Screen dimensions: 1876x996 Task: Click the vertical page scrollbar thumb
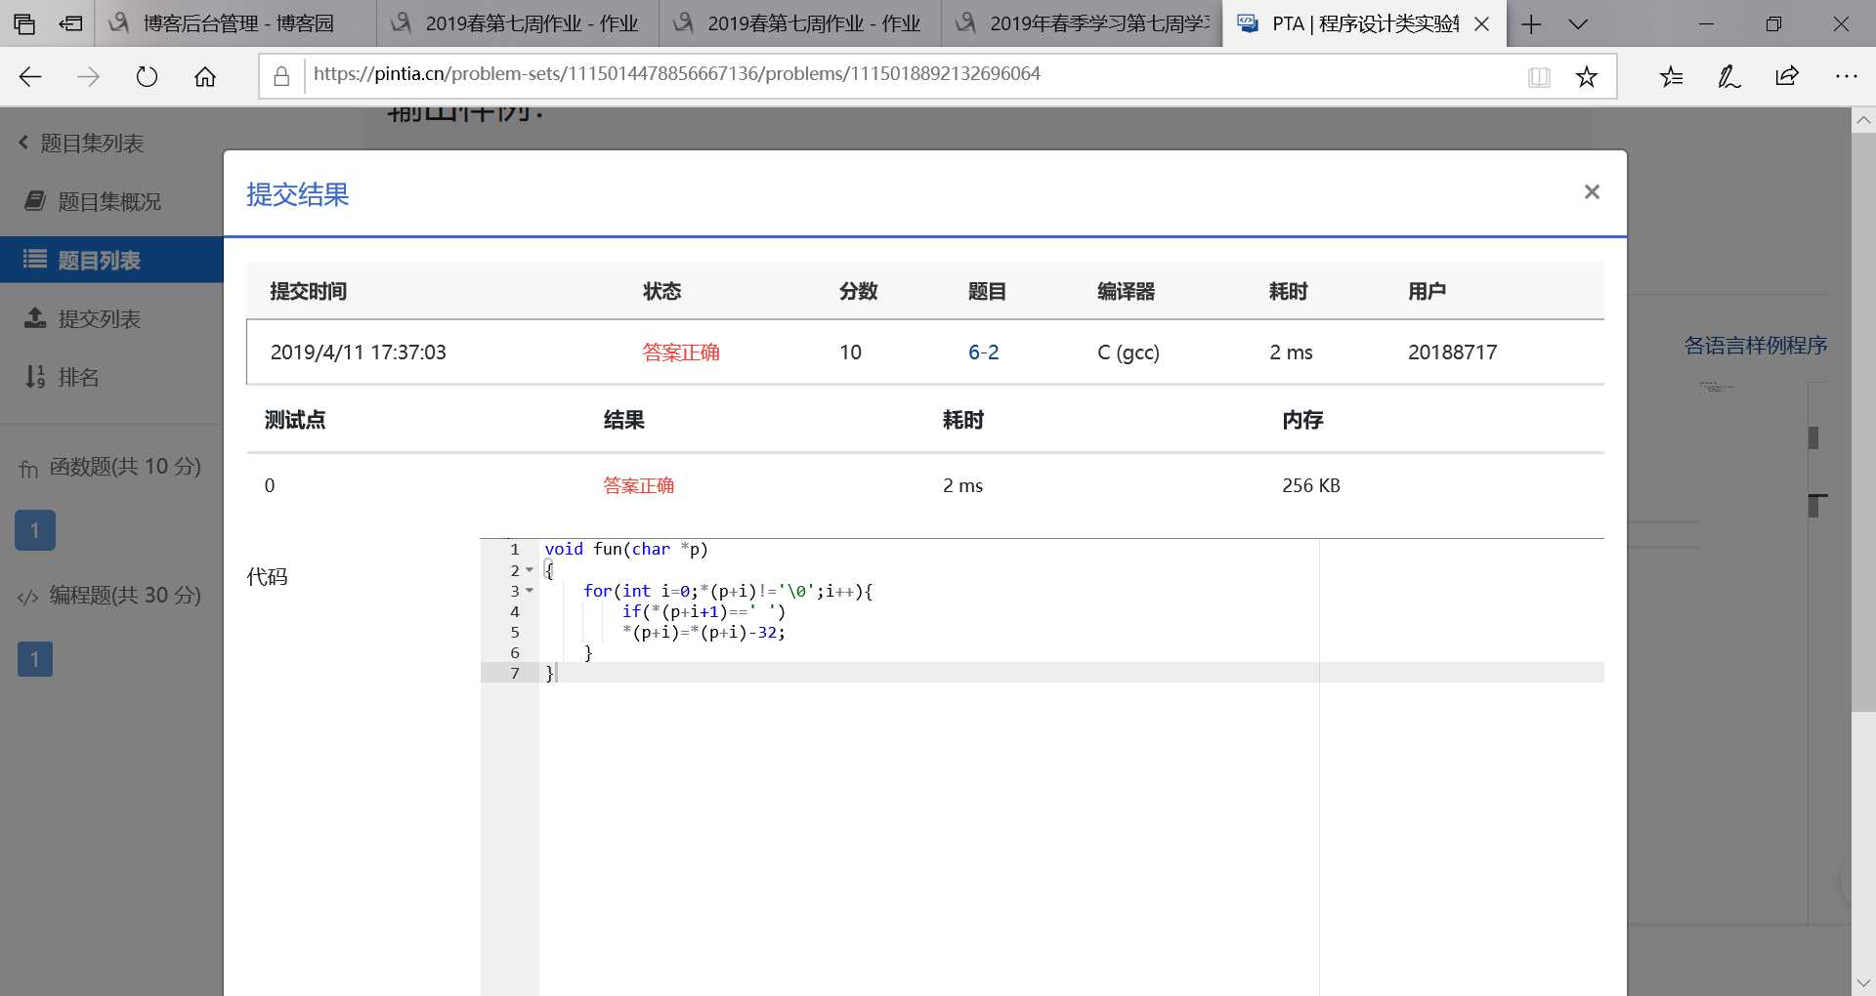pos(1863,422)
